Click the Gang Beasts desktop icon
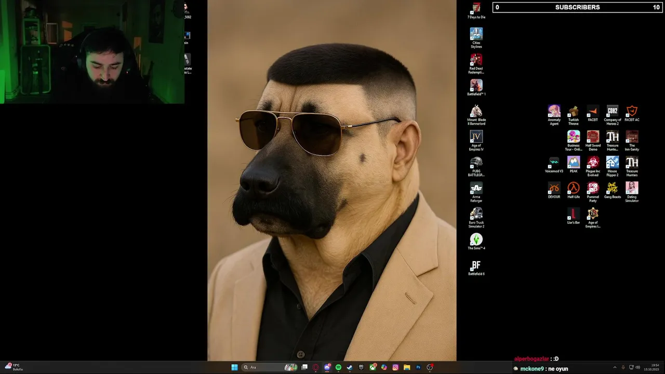The height and width of the screenshot is (374, 665). [x=613, y=190]
